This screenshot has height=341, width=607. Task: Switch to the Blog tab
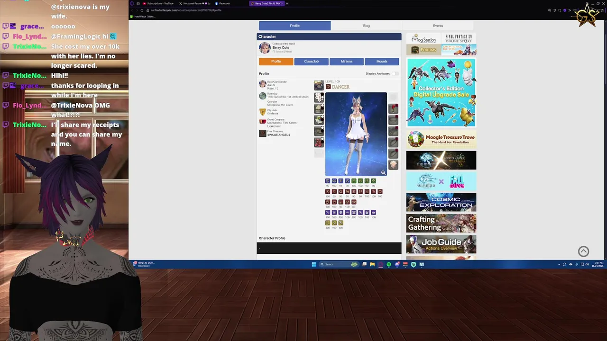[x=366, y=26]
